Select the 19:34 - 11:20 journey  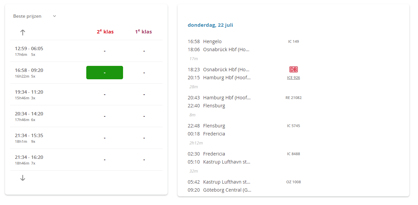[29, 94]
